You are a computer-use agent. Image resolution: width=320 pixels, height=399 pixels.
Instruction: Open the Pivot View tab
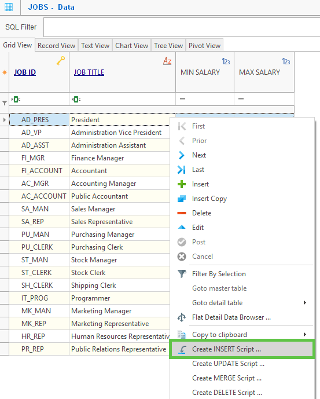click(204, 46)
